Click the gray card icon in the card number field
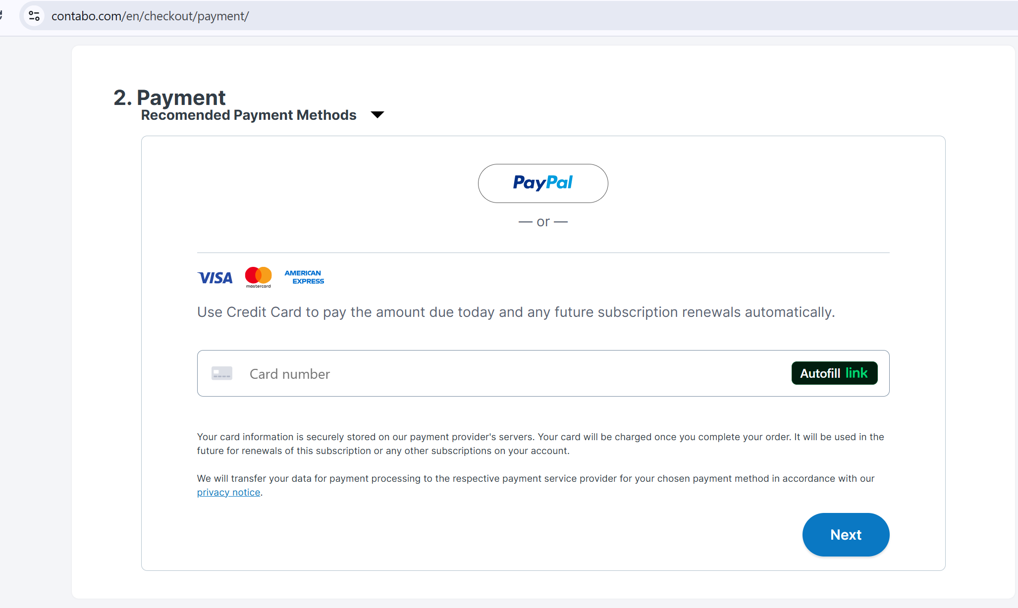Image resolution: width=1018 pixels, height=608 pixels. tap(222, 373)
